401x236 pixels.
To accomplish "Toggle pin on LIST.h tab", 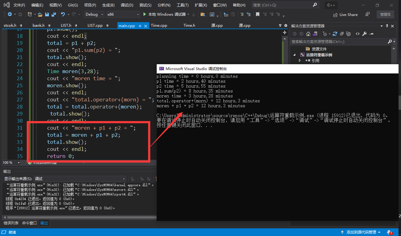I will (76, 26).
